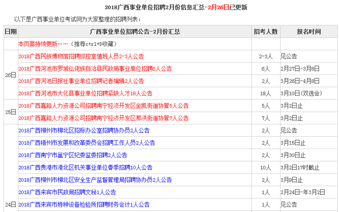Click the 24日 date cell
The width and height of the screenshot is (339, 212).
11,204
